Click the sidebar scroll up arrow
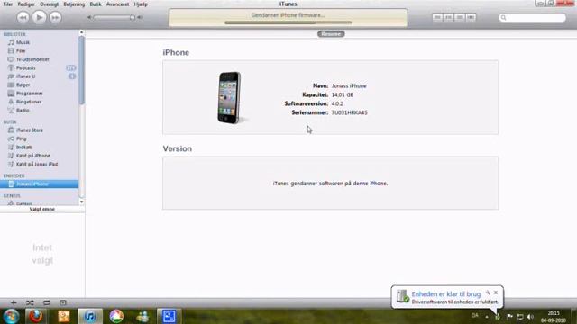The height and width of the screenshot is (324, 577). [x=82, y=32]
